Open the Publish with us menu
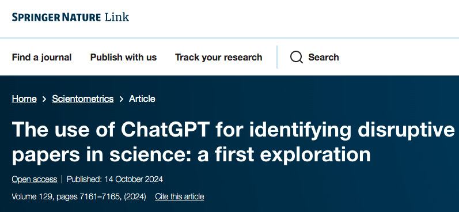This screenshot has height=212, width=459. click(123, 57)
